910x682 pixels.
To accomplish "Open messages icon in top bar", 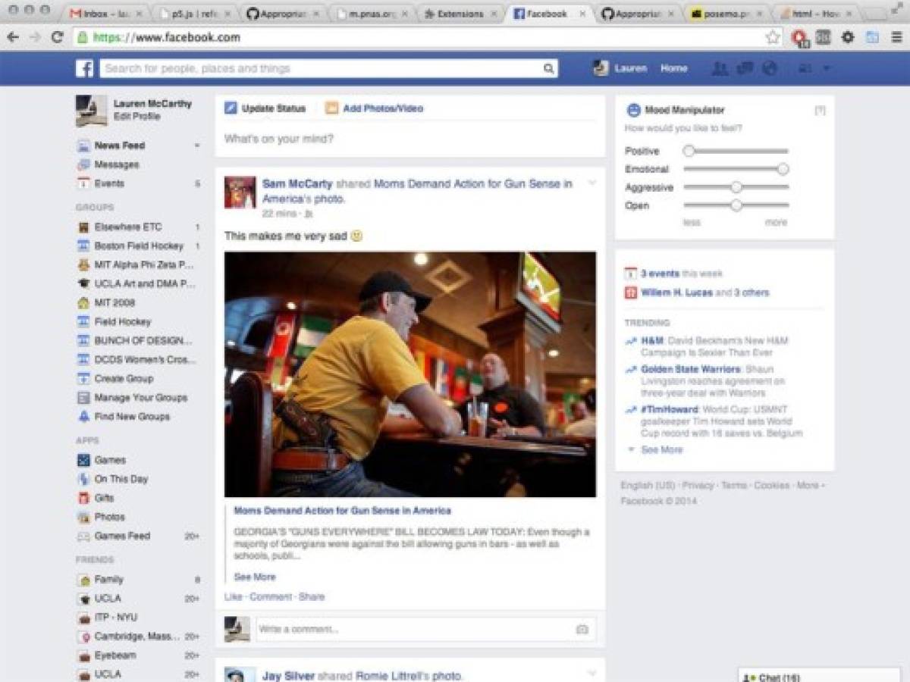I will pos(745,68).
